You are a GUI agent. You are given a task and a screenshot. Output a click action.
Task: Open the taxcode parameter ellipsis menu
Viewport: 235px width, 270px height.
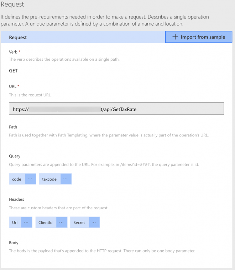click(66, 179)
